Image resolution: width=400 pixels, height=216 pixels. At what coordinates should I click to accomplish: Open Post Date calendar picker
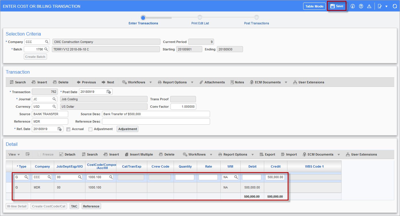click(x=109, y=92)
